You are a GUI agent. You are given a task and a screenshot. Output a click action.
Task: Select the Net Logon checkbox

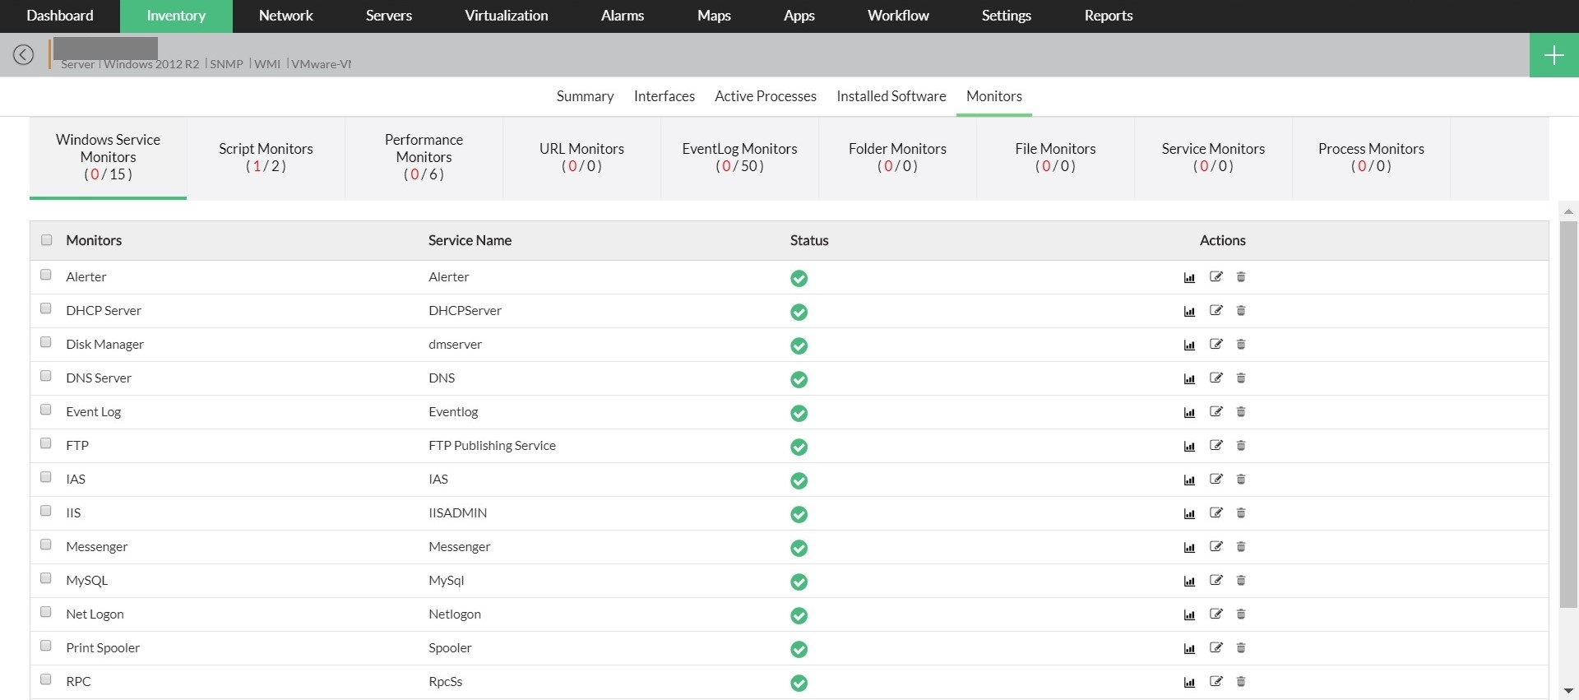[46, 613]
